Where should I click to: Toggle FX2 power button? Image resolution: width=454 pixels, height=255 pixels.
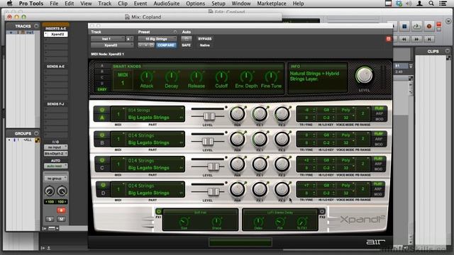(x=321, y=211)
